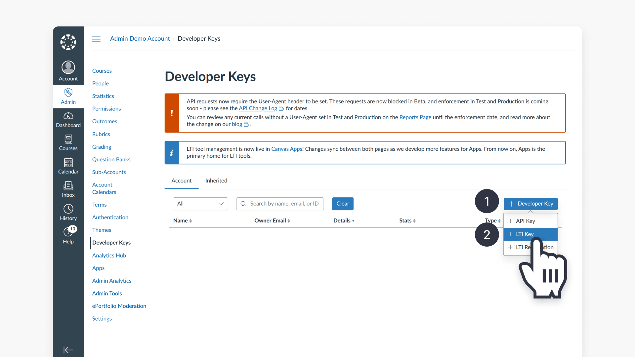Toggle sort on the Name column
The height and width of the screenshot is (357, 635).
pos(190,220)
